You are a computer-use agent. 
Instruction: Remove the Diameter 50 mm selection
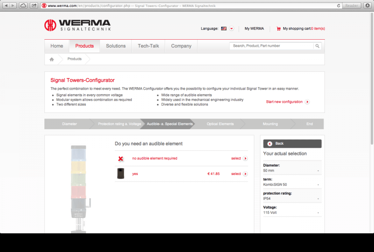click(318, 171)
